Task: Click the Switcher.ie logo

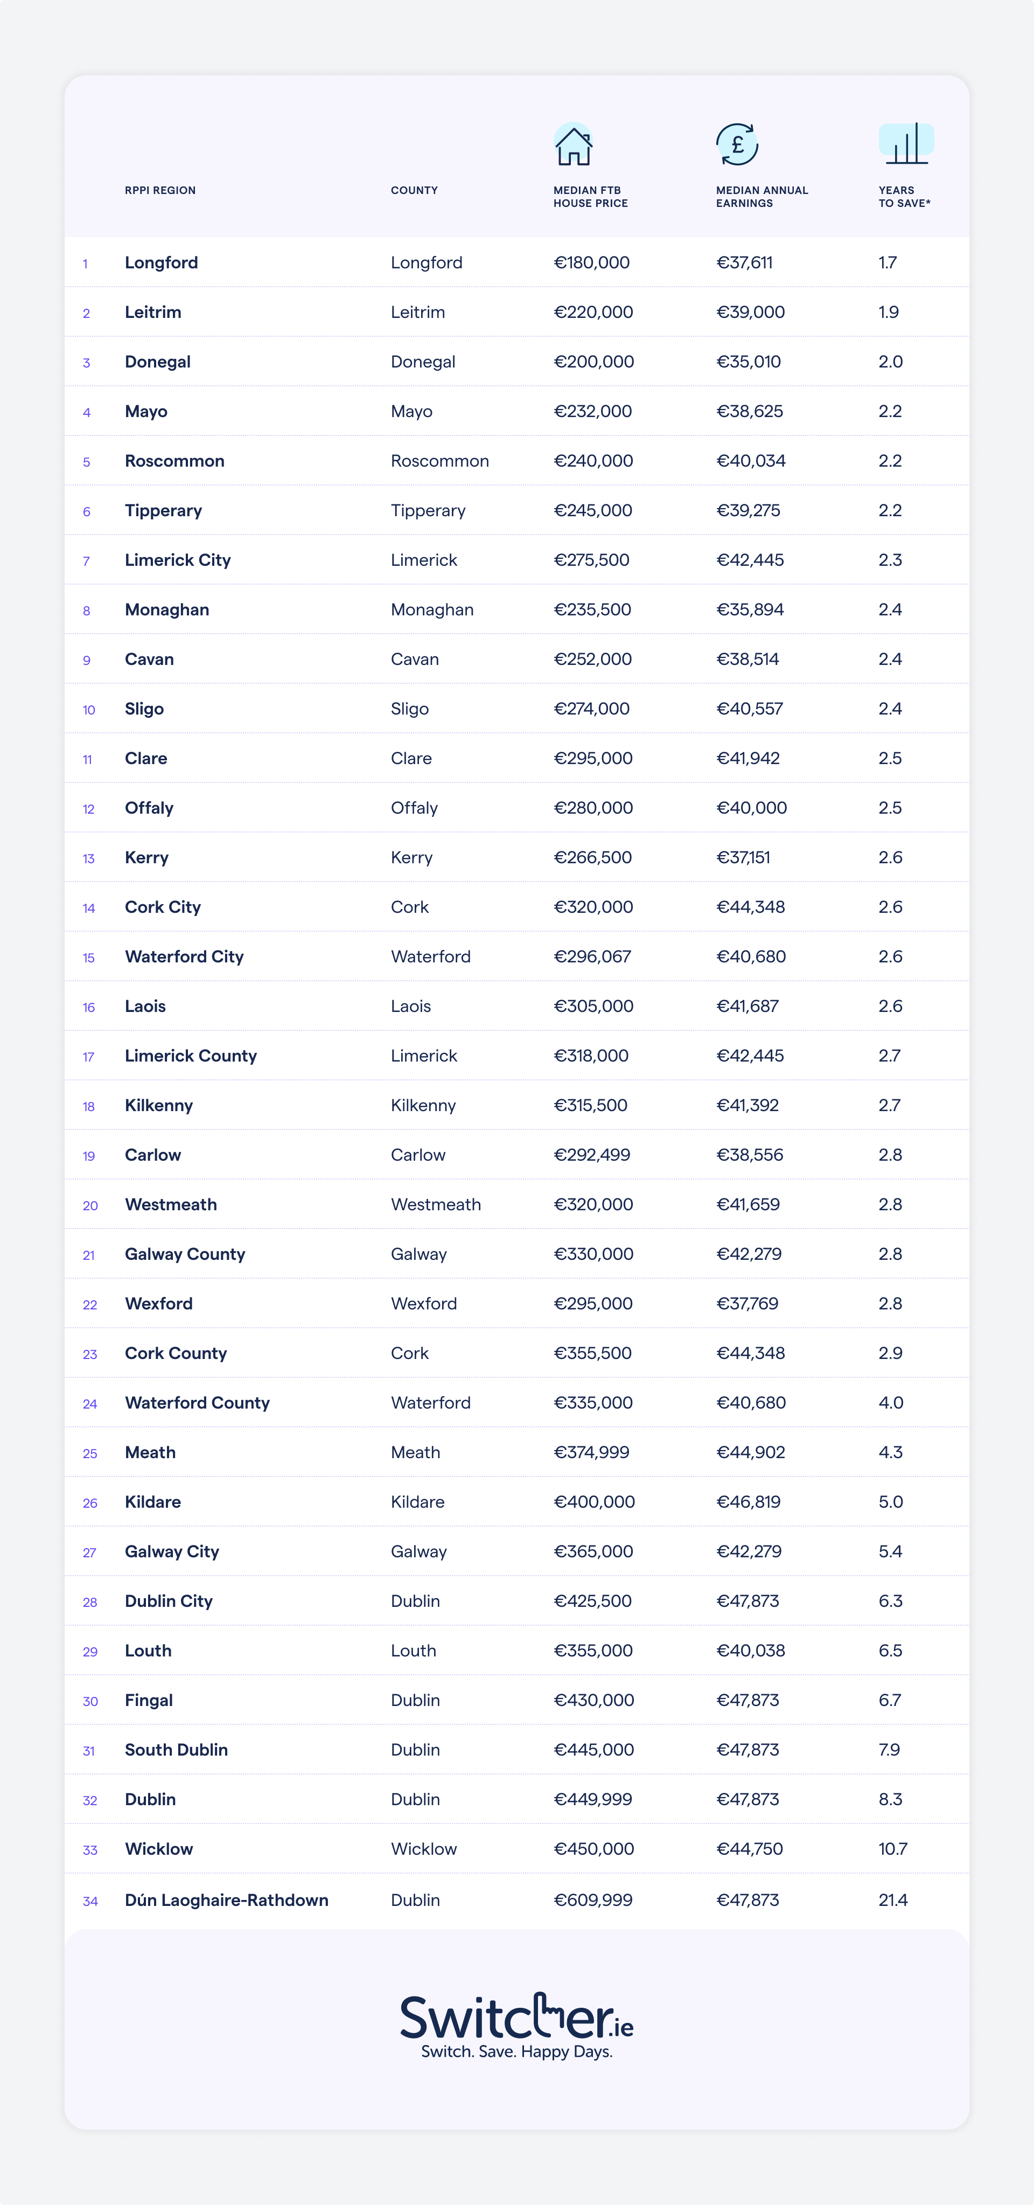Action: (516, 2019)
